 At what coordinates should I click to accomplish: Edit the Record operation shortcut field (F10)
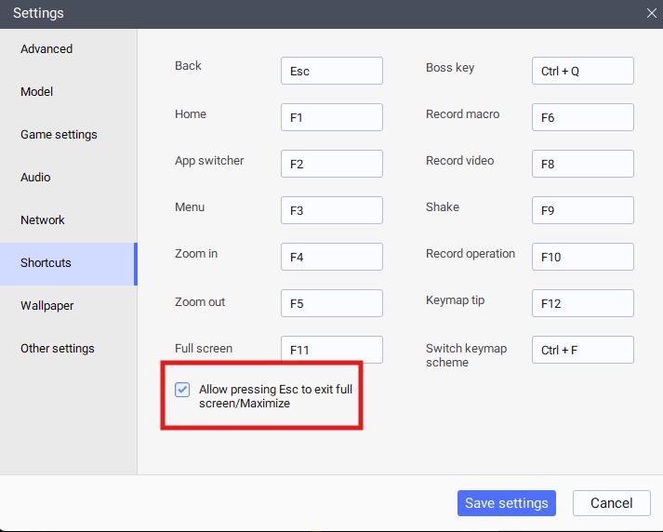[x=583, y=257]
